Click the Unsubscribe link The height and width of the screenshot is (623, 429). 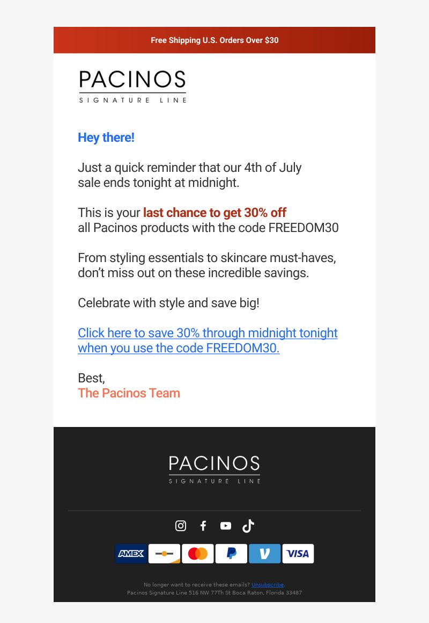tap(268, 584)
